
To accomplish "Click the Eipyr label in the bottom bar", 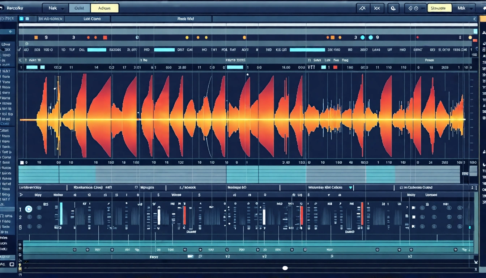I will 154,256.
